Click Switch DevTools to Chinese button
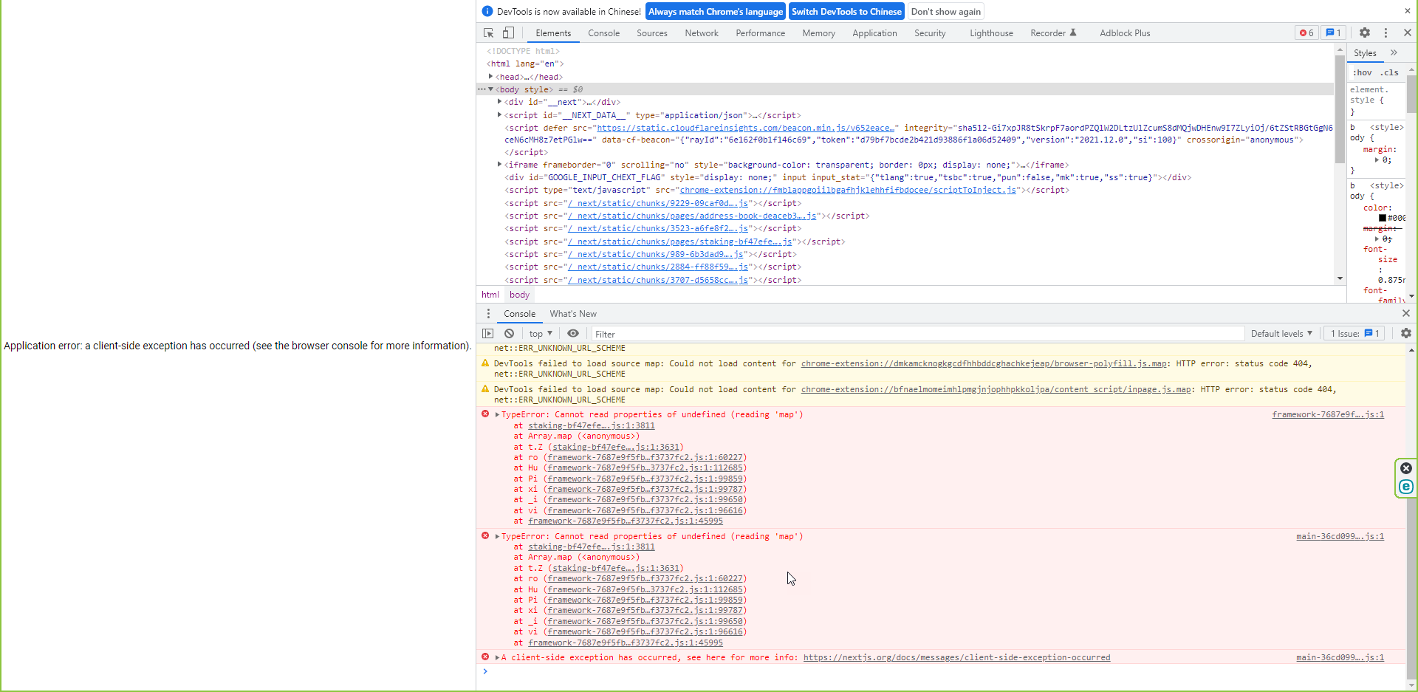 click(846, 11)
